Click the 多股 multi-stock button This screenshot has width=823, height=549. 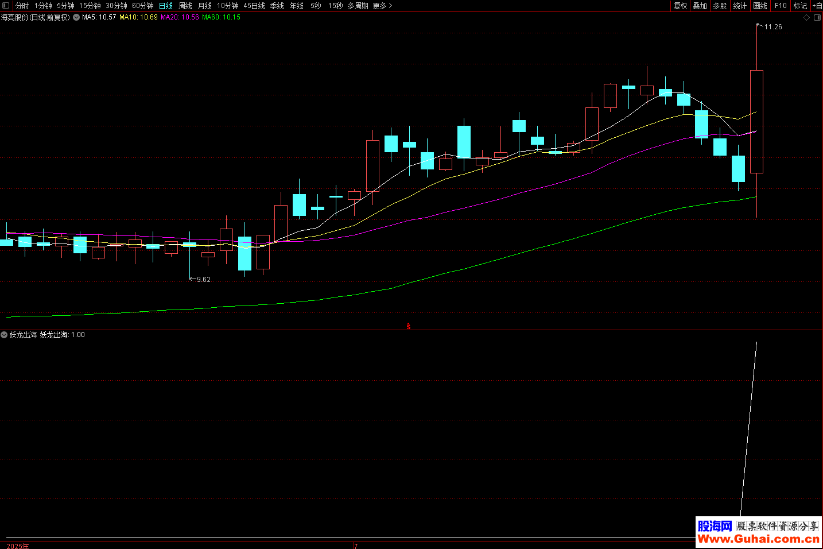pyautogui.click(x=720, y=6)
